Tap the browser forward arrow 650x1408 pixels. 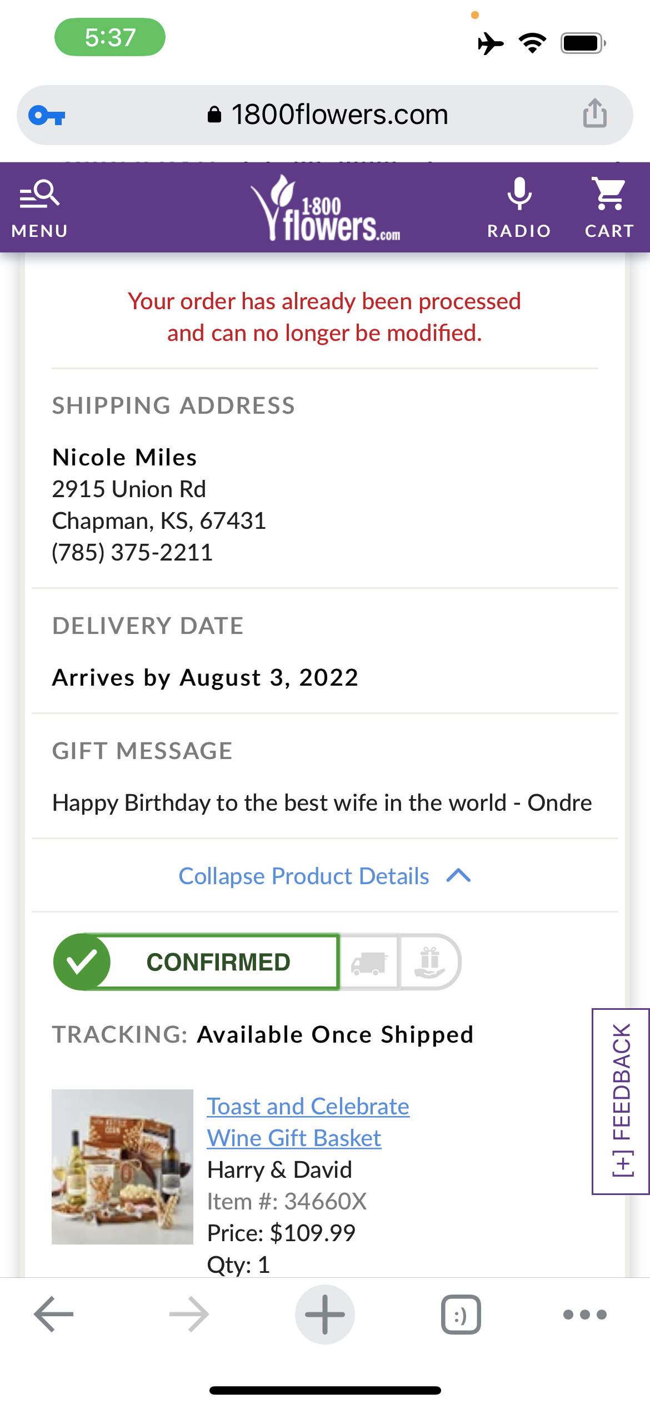(x=189, y=1314)
